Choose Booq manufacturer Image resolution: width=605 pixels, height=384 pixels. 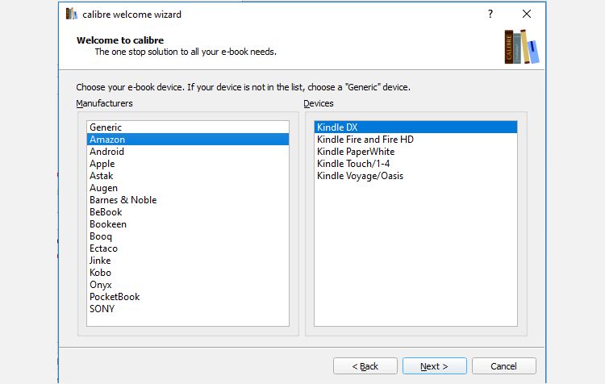coord(188,236)
